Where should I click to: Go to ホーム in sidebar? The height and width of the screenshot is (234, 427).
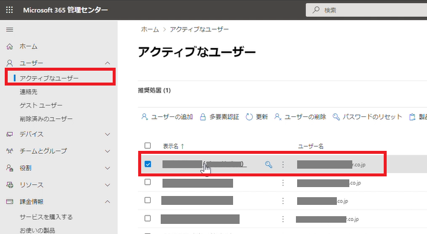28,47
